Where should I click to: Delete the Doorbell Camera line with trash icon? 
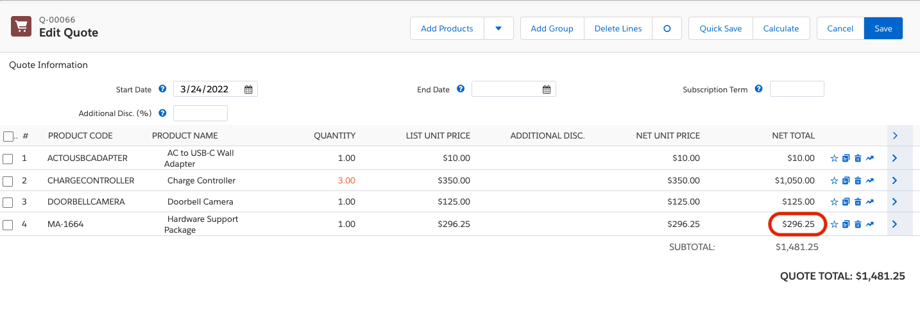858,202
